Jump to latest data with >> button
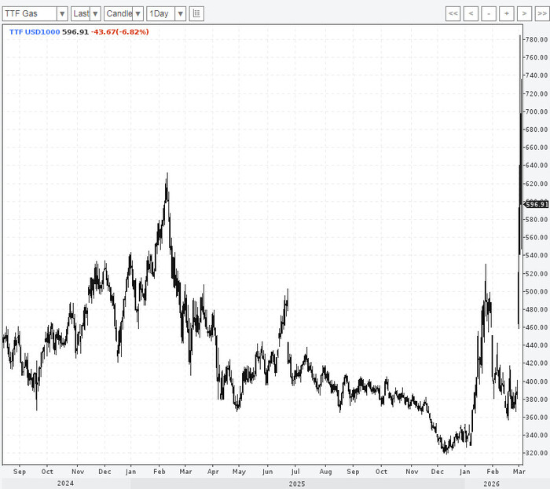The height and width of the screenshot is (489, 550). point(541,13)
